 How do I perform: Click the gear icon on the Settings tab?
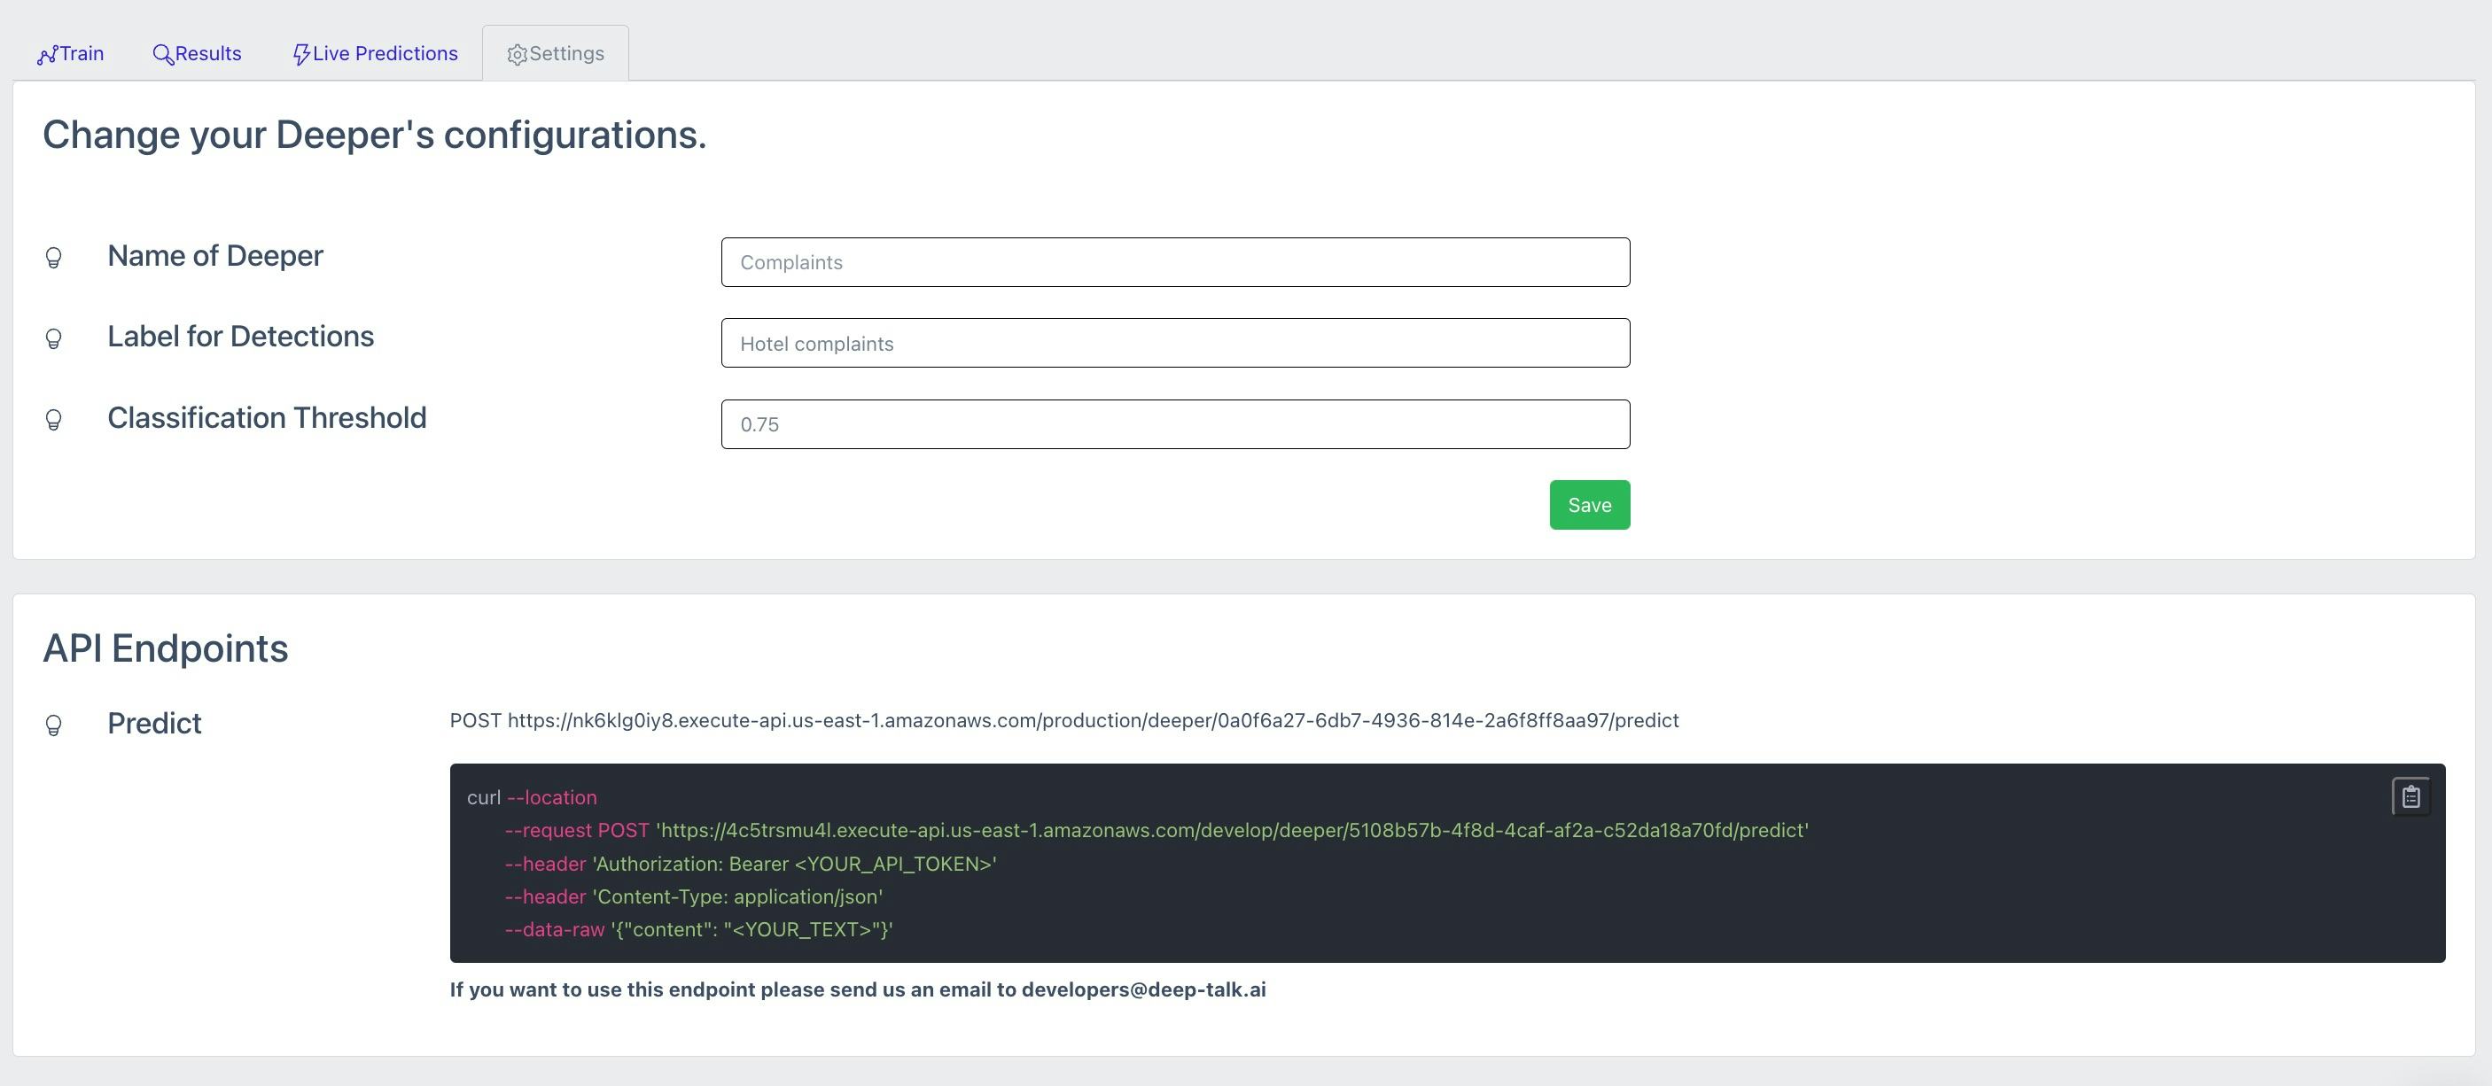[518, 55]
